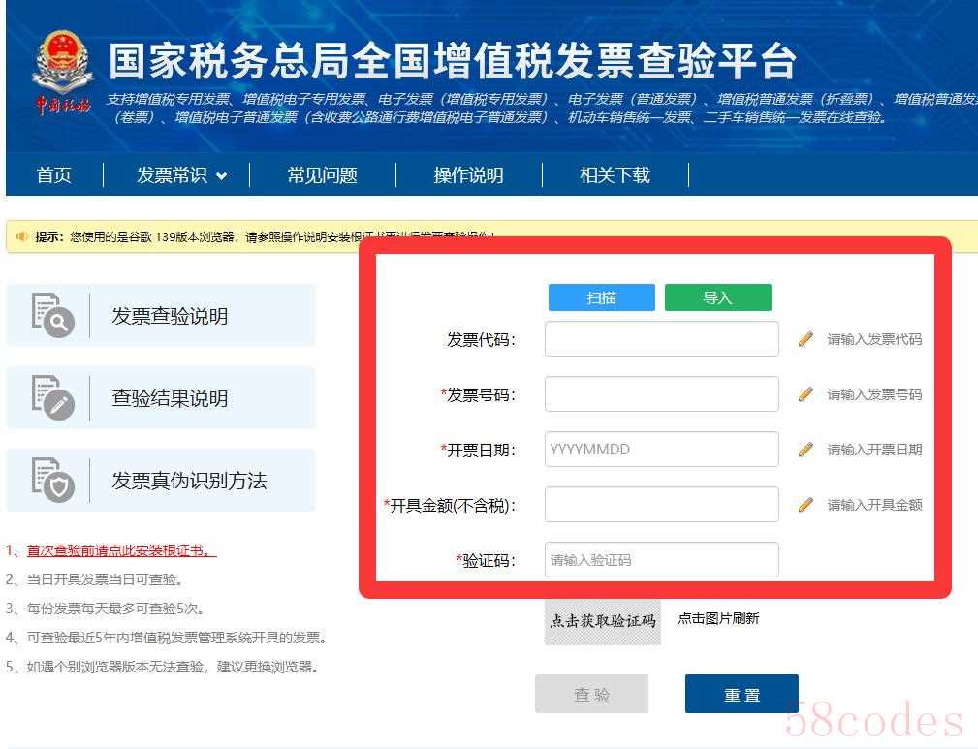Open the 首次查验前请点此安装根证书 link

point(121,550)
